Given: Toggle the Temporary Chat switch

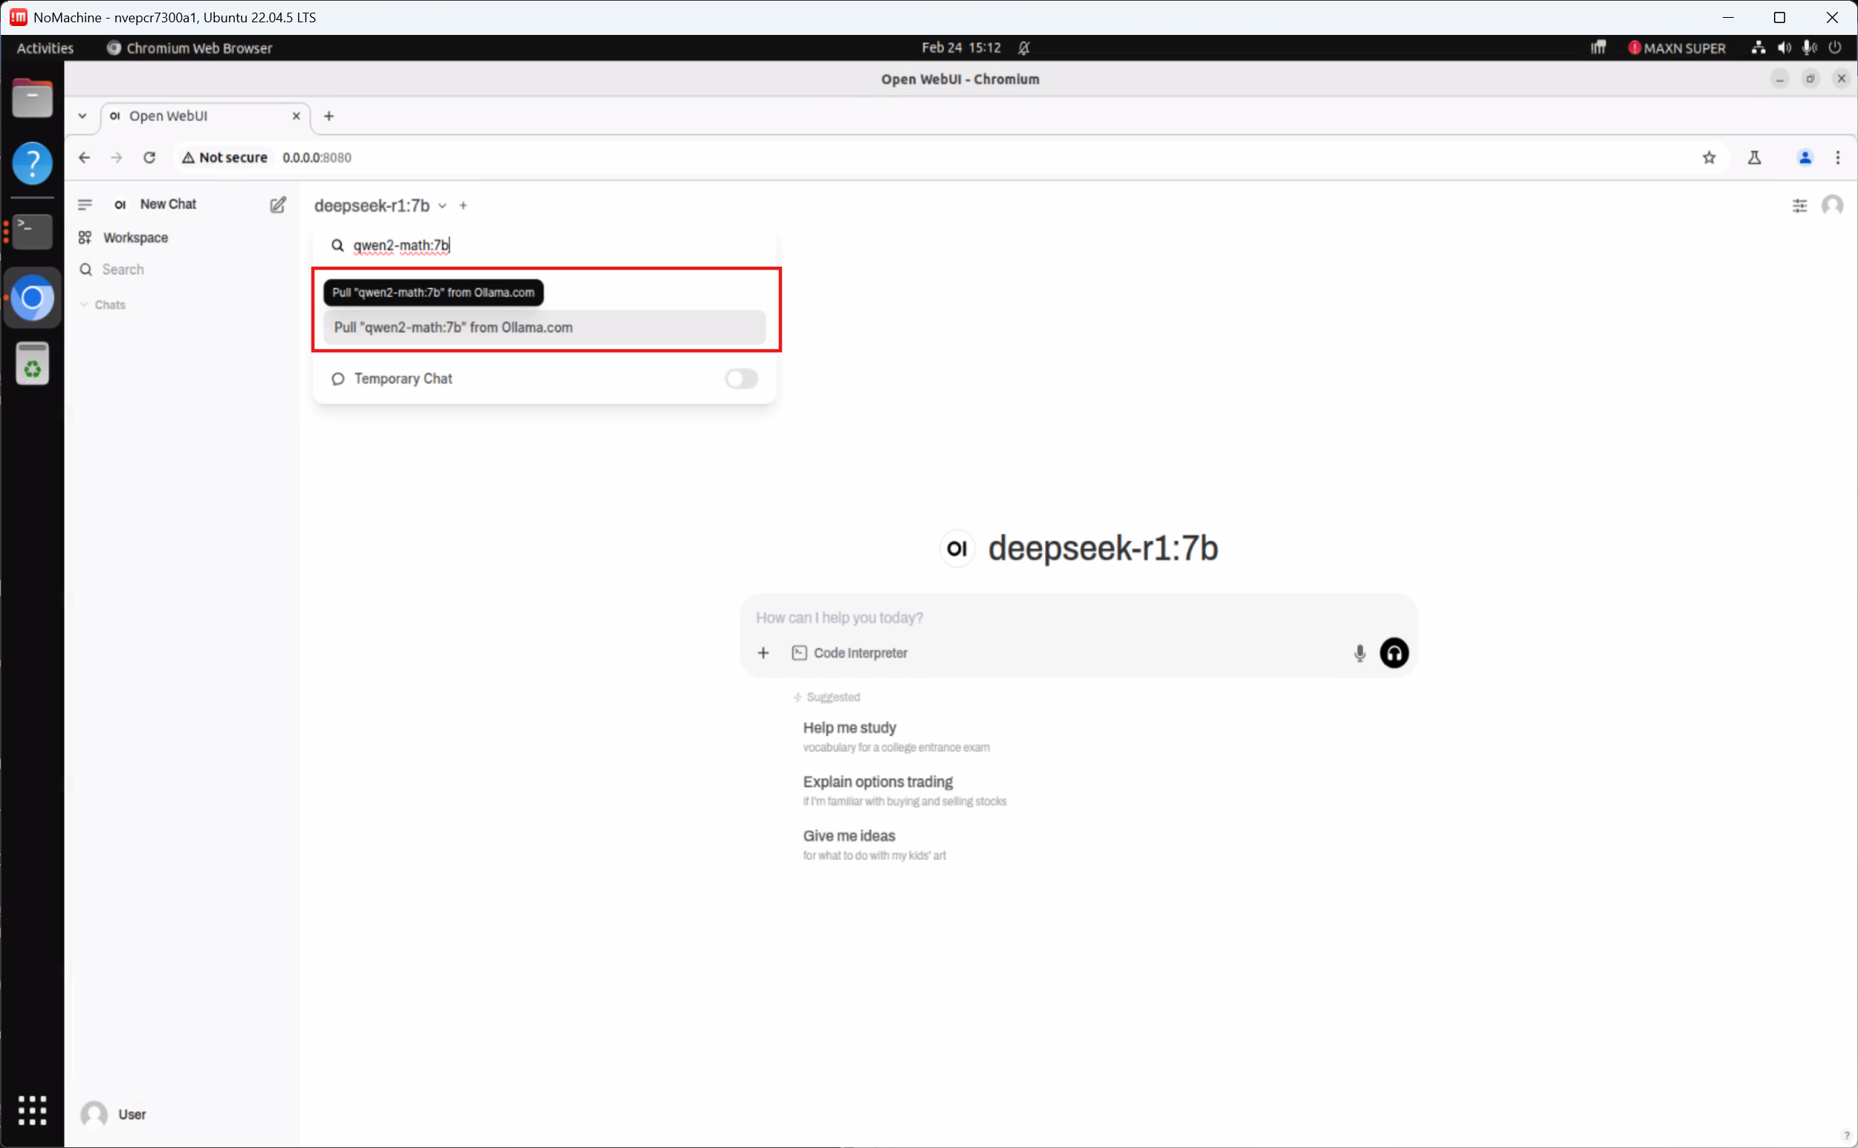Looking at the screenshot, I should click(740, 379).
